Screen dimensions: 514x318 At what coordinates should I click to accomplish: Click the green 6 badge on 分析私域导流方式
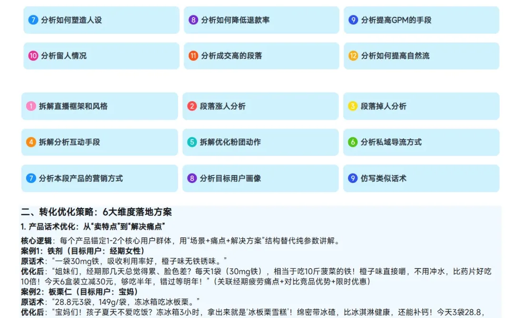pyautogui.click(x=353, y=142)
